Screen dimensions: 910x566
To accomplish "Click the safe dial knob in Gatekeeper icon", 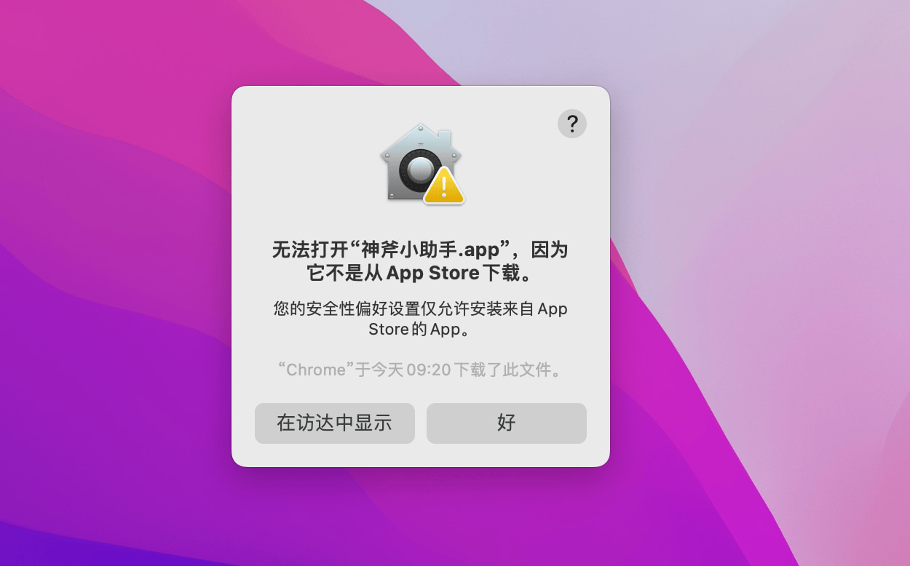I will point(421,170).
